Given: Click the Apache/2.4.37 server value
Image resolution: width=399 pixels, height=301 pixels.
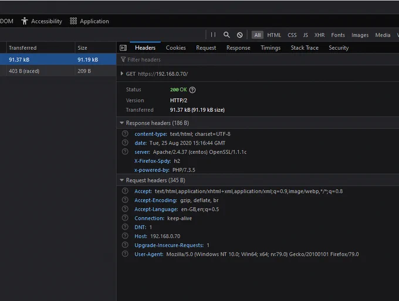Looking at the screenshot, I should coord(199,152).
